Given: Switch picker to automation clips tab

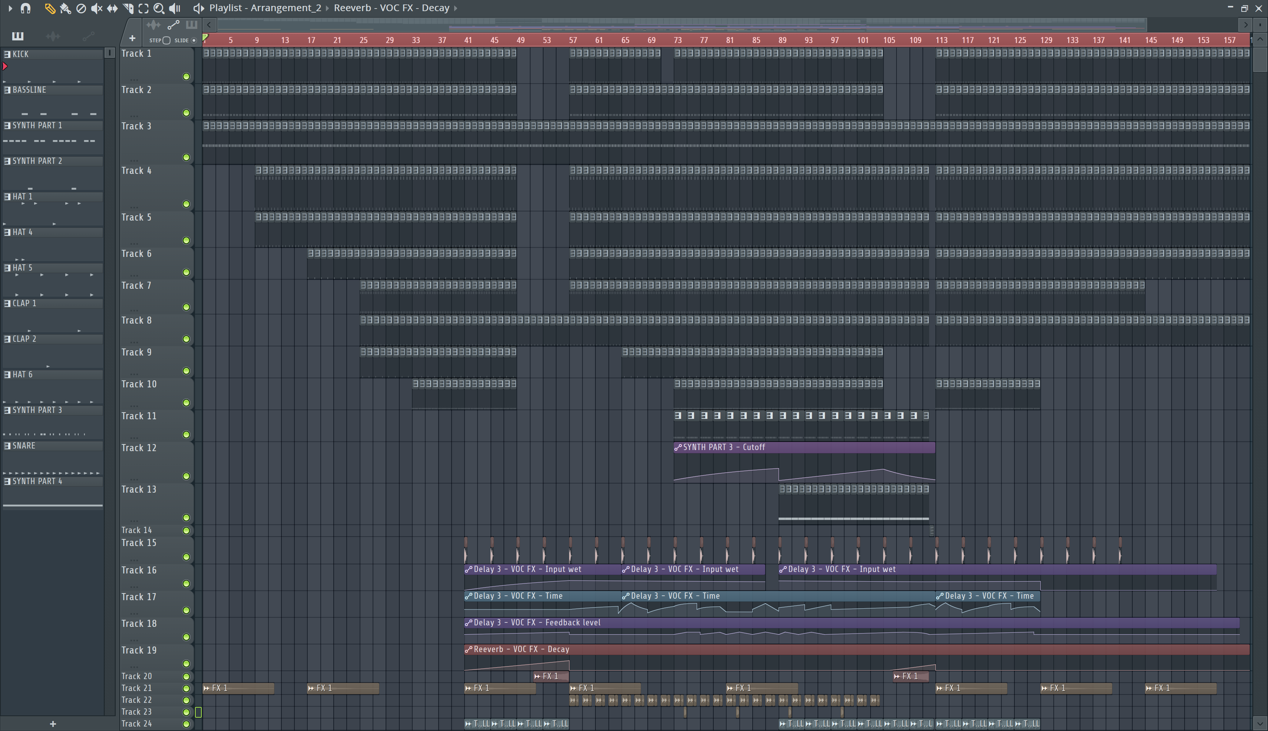Looking at the screenshot, I should click(x=88, y=36).
